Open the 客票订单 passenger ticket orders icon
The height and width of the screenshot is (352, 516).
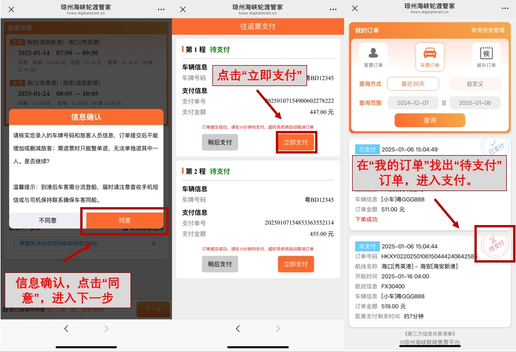tap(373, 57)
